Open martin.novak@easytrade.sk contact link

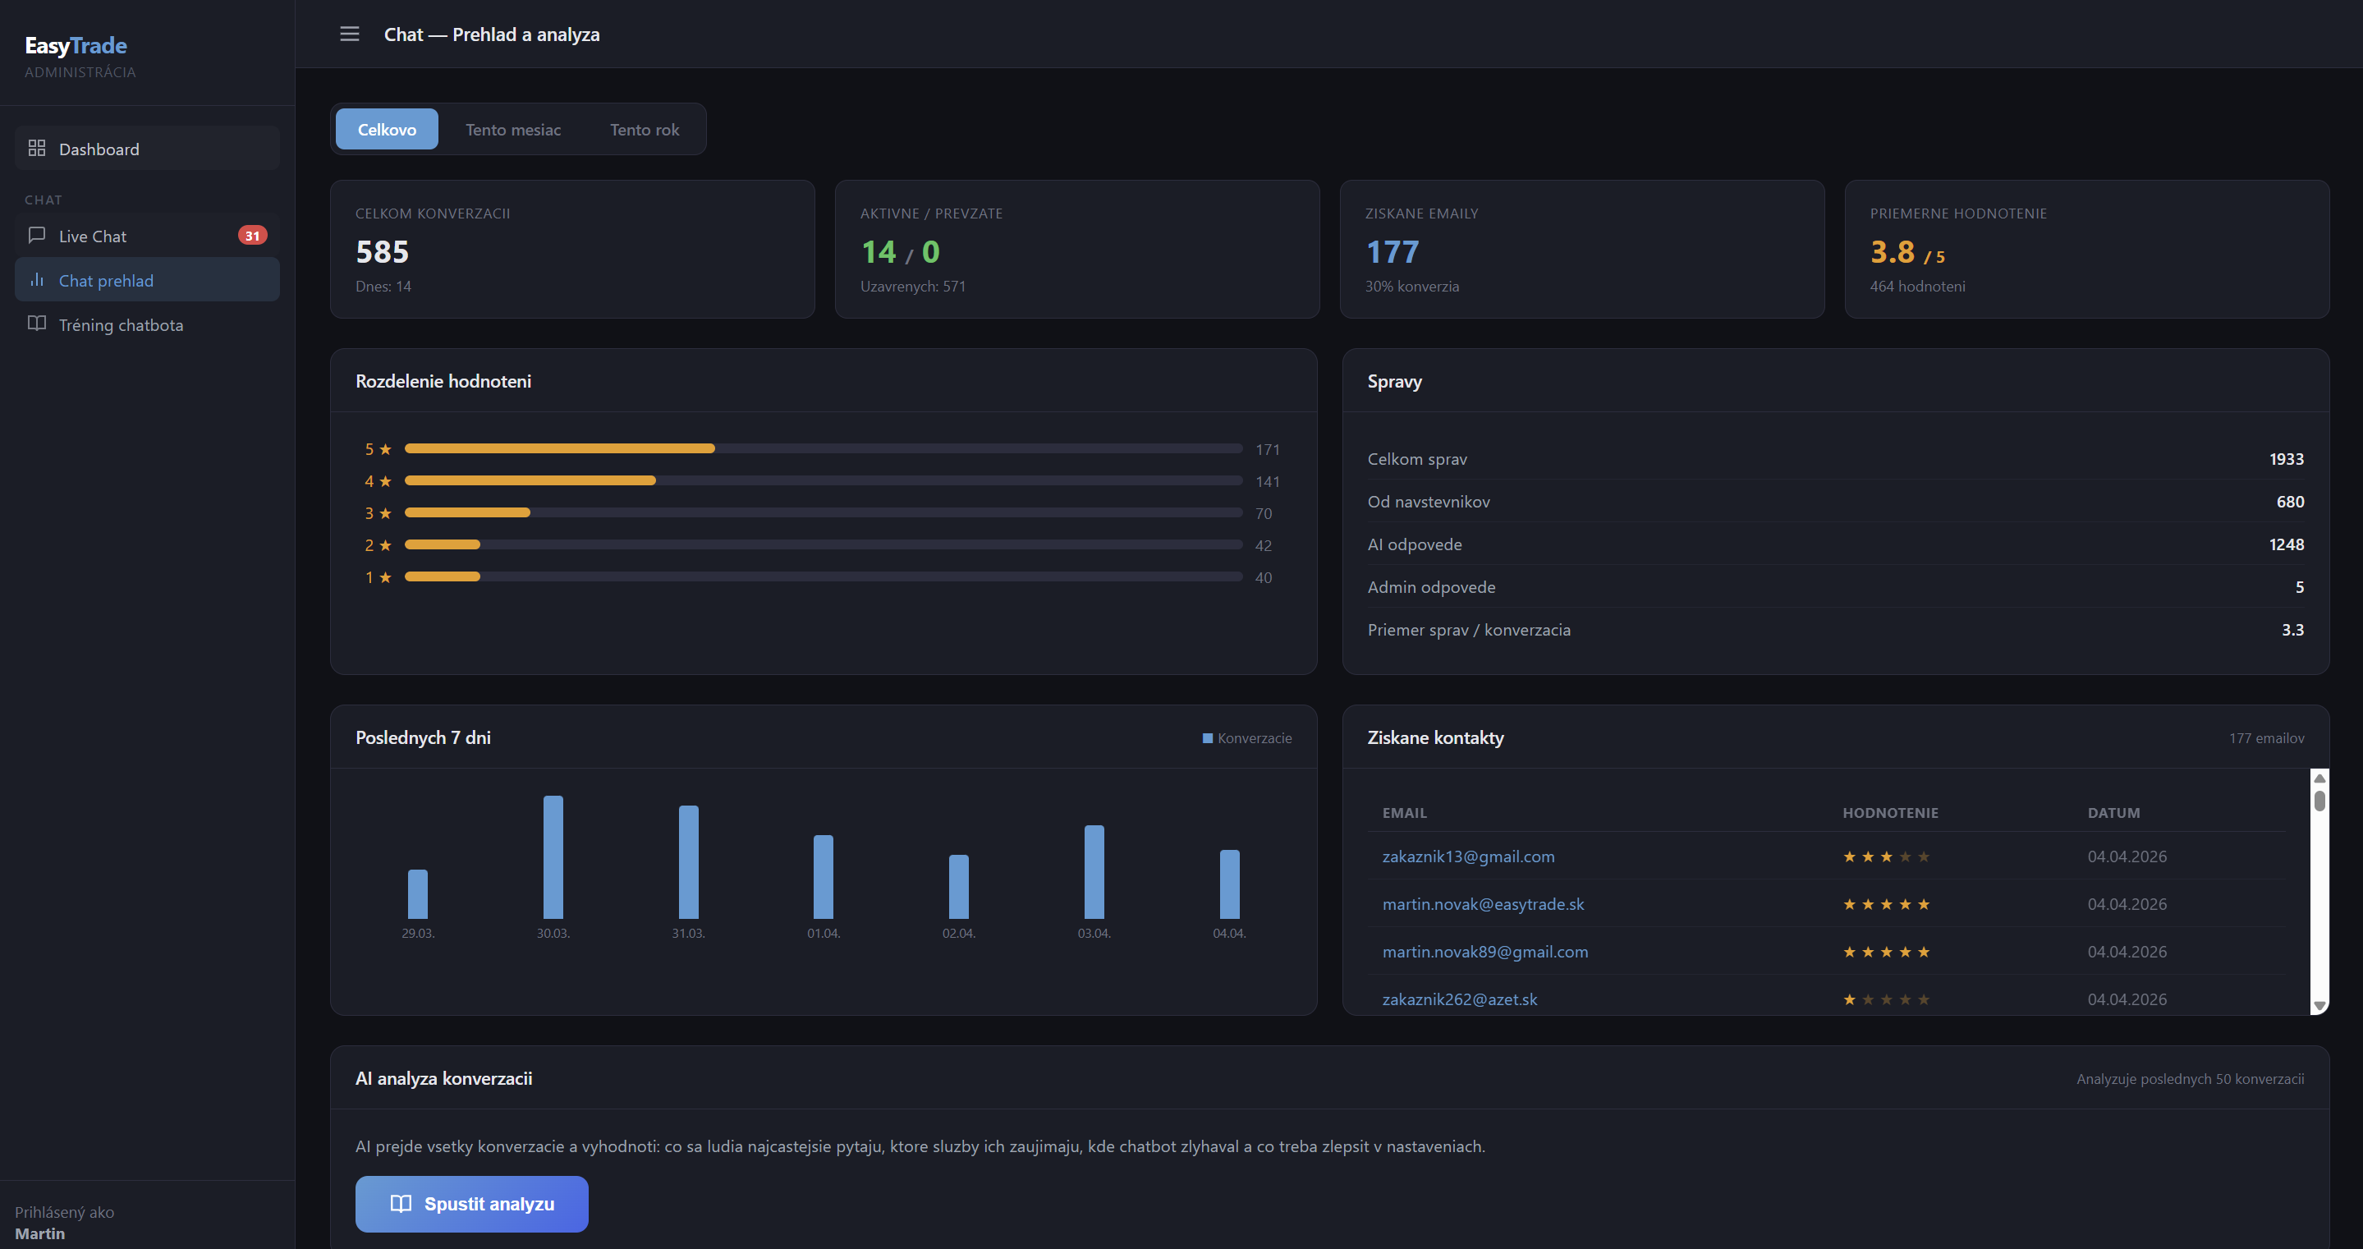click(x=1482, y=904)
